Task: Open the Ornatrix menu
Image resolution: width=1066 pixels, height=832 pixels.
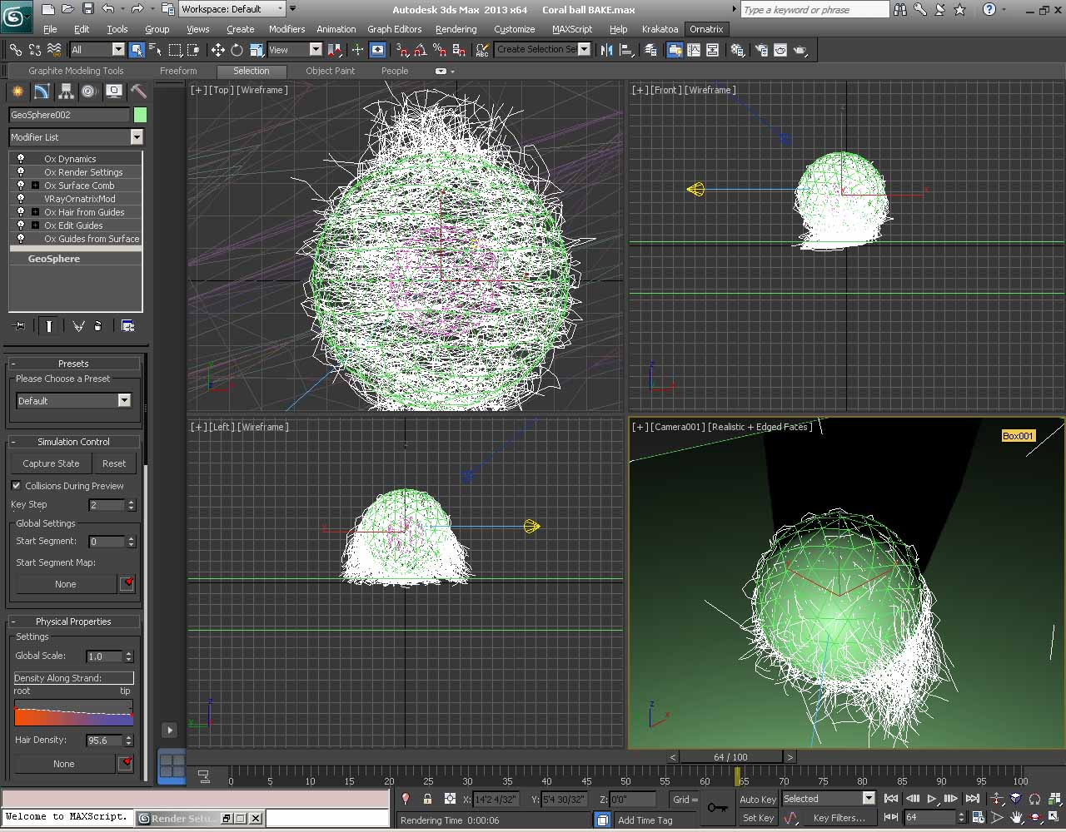Action: (x=705, y=29)
